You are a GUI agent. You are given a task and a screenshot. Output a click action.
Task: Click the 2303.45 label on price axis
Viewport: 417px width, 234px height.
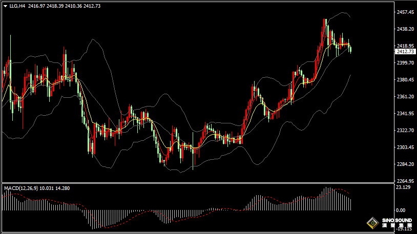(x=405, y=147)
